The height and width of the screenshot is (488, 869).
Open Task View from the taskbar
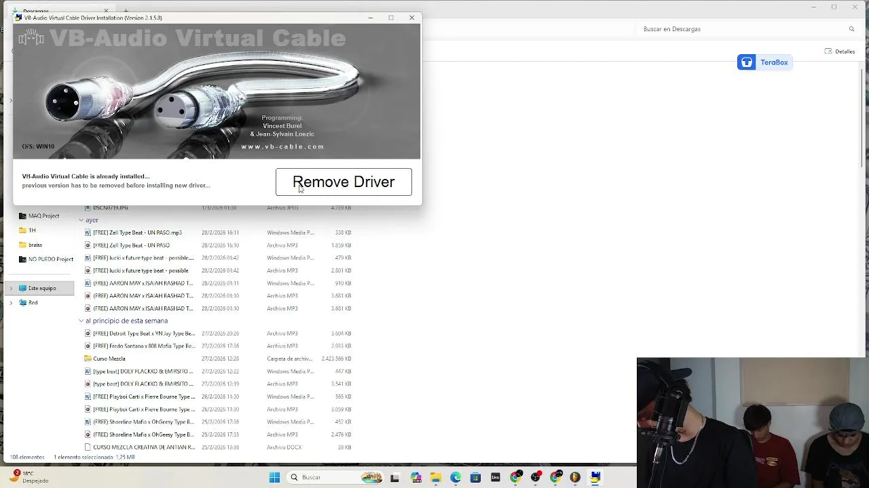pyautogui.click(x=394, y=477)
